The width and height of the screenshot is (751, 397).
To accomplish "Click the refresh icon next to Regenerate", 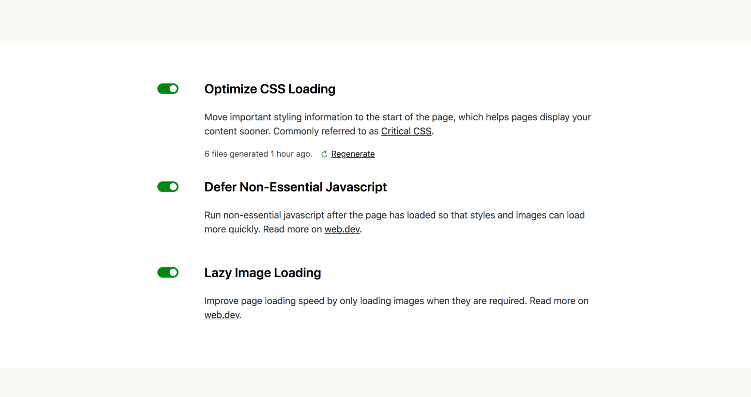I will [x=324, y=154].
